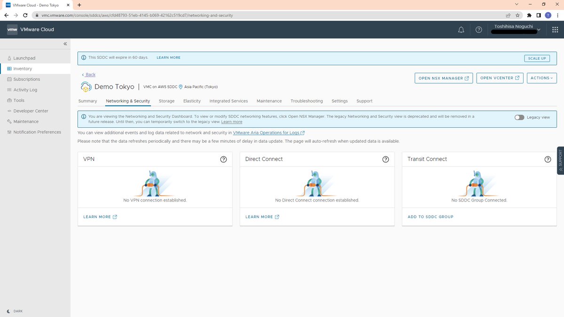564x317 pixels.
Task: Switch to the Summary tab
Action: pyautogui.click(x=87, y=101)
